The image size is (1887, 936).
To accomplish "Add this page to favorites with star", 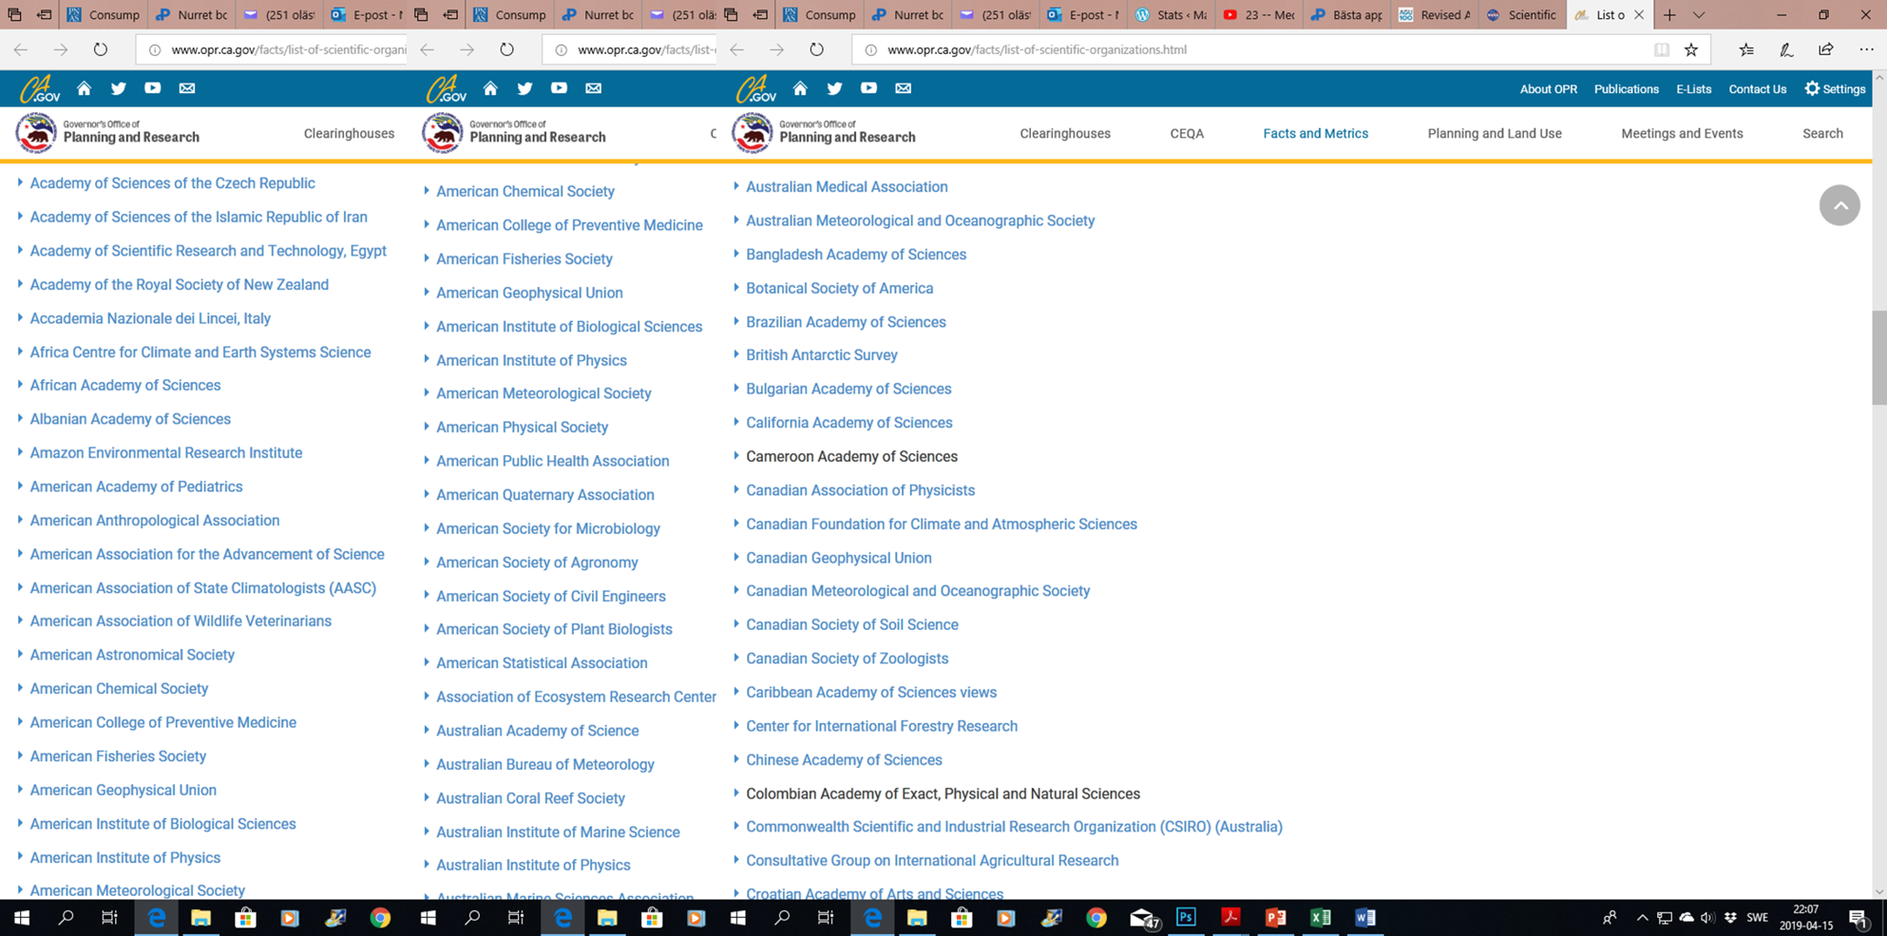I will tap(1691, 50).
